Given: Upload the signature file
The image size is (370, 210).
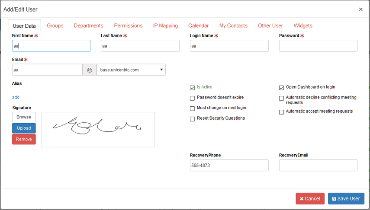Looking at the screenshot, I should coord(24,128).
